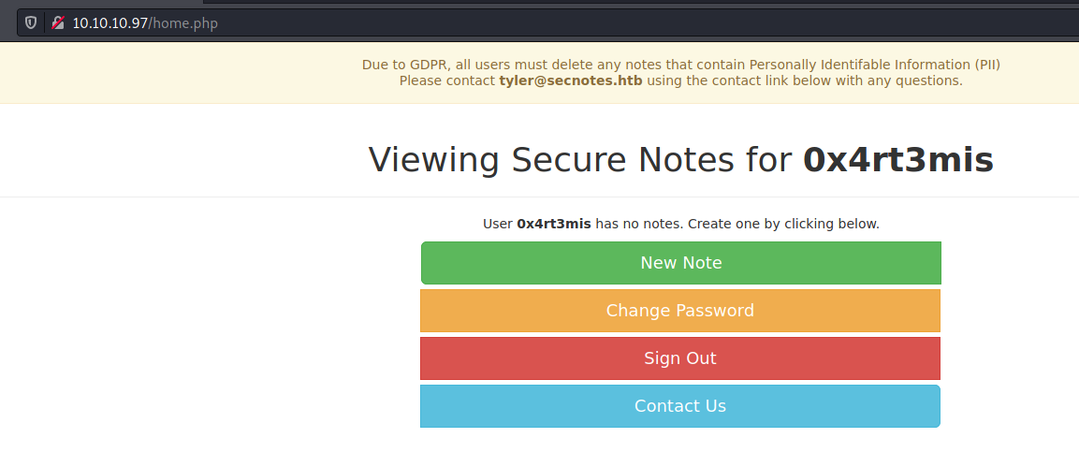Click the Viewing Secure Notes for heading
Screen dimensions: 1079x467
(581, 159)
